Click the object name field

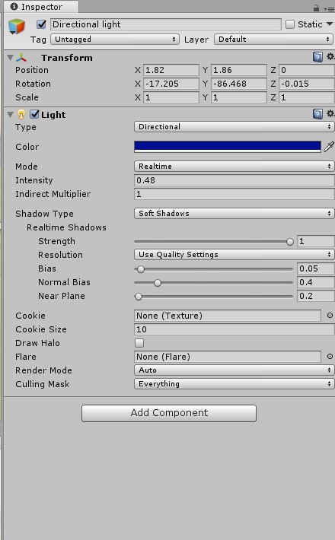tap(166, 24)
